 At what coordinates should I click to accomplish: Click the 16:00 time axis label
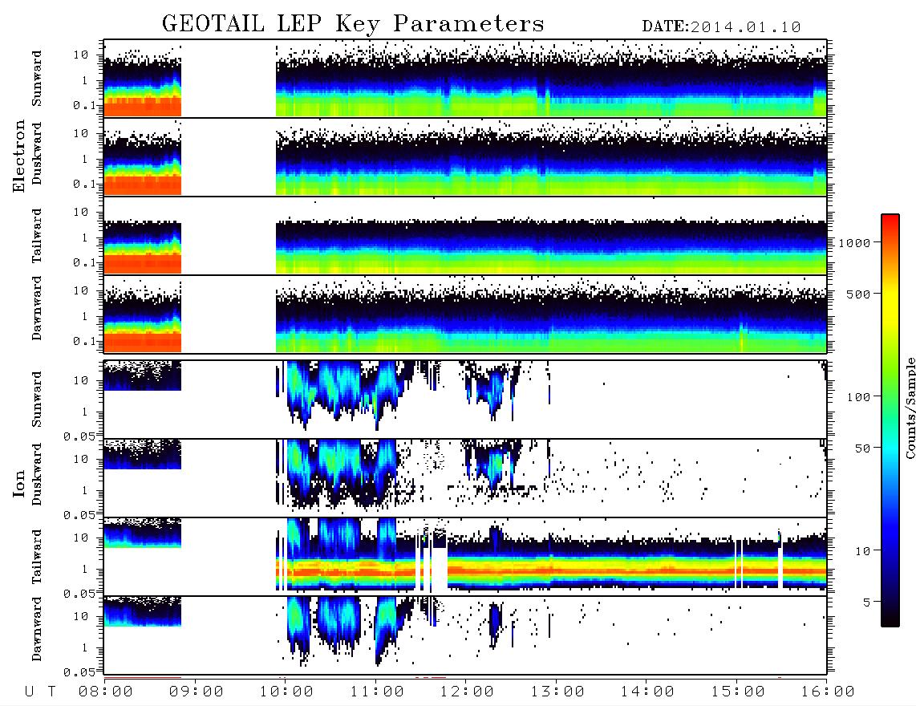828,692
